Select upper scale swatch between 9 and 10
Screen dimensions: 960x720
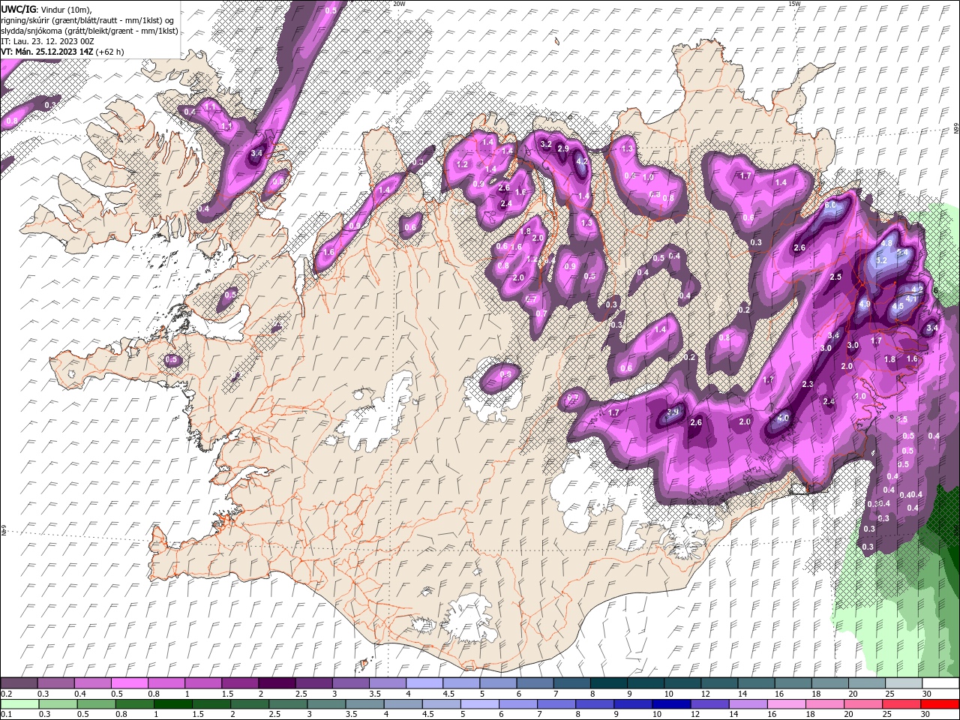coord(646,683)
